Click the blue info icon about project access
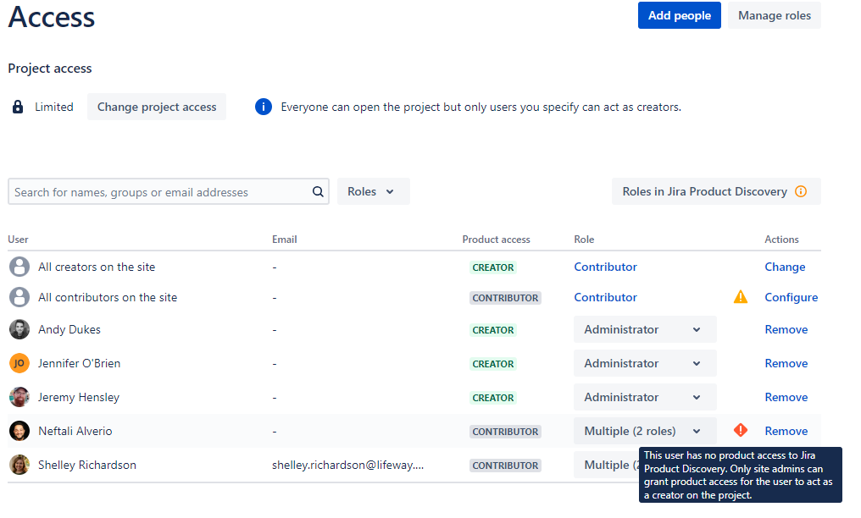The height and width of the screenshot is (518, 861). pos(263,106)
